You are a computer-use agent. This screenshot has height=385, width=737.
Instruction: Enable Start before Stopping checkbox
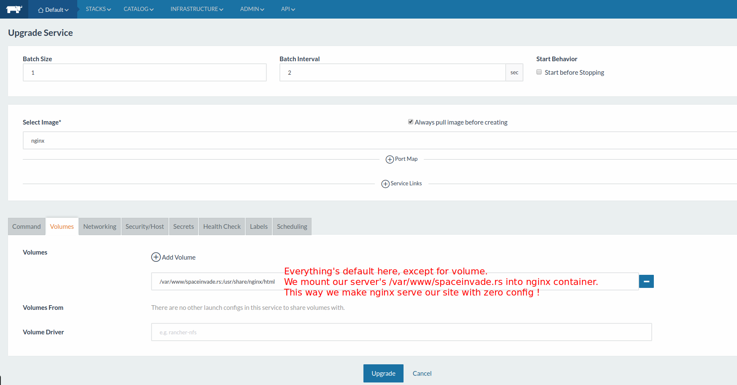point(539,72)
